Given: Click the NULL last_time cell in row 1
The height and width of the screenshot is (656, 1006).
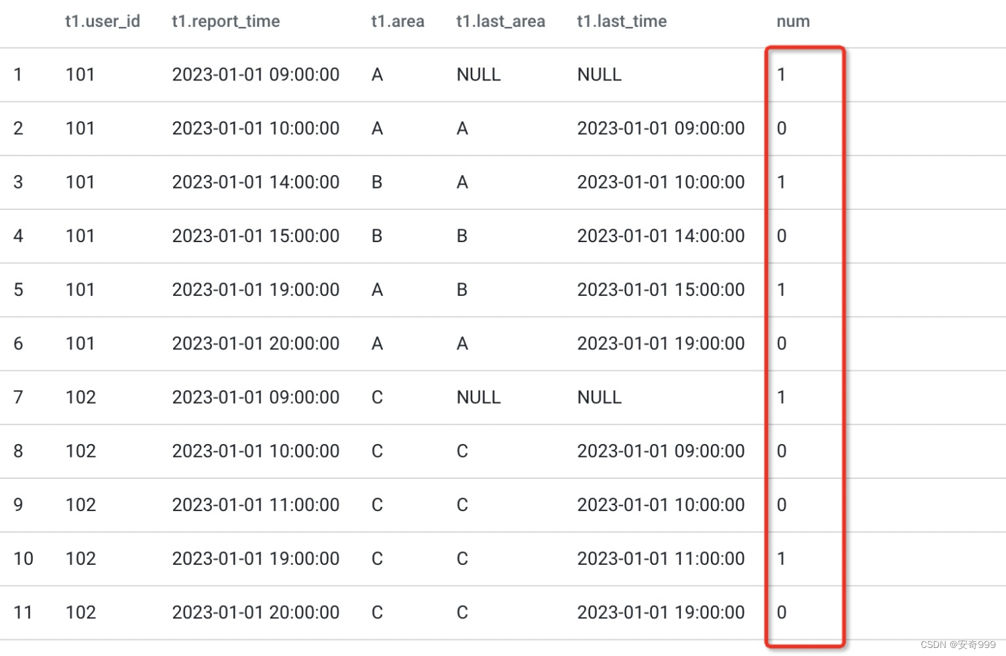Looking at the screenshot, I should [600, 74].
